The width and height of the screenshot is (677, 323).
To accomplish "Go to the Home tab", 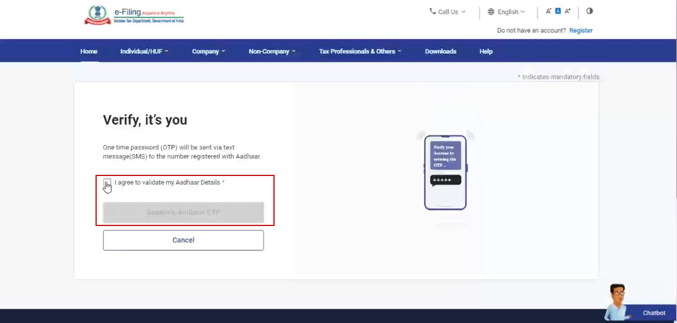I will click(x=89, y=52).
